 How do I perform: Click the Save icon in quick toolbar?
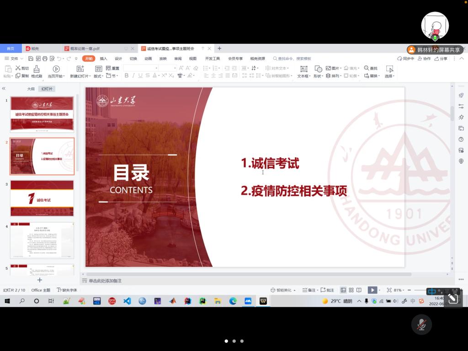tap(31, 58)
